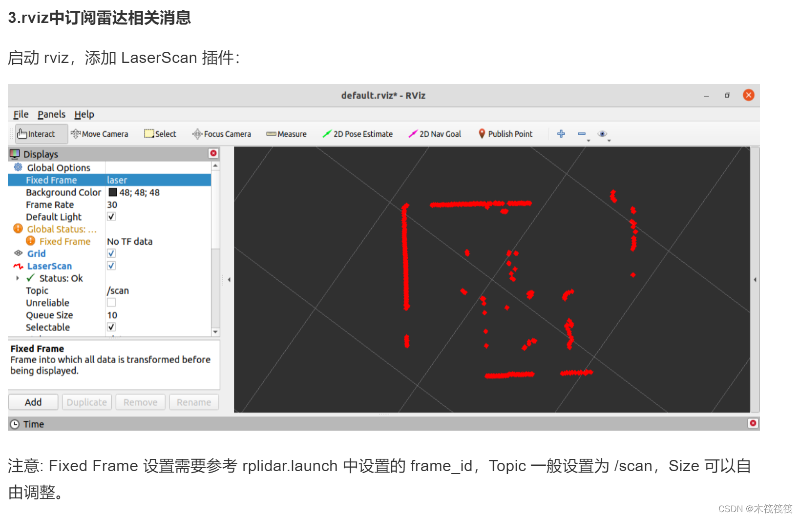Screen dimensions: 800x518
Task: Toggle the Default Light checkbox
Action: click(111, 216)
